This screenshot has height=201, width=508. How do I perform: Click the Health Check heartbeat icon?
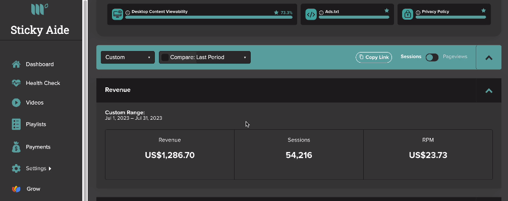(x=16, y=83)
